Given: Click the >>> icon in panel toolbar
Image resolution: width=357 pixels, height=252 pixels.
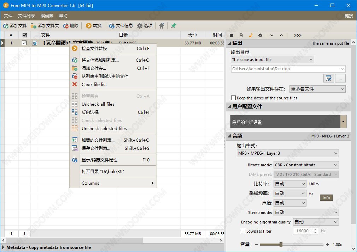Looking at the screenshot, I should (298, 35).
